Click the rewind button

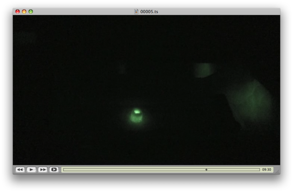[20, 170]
